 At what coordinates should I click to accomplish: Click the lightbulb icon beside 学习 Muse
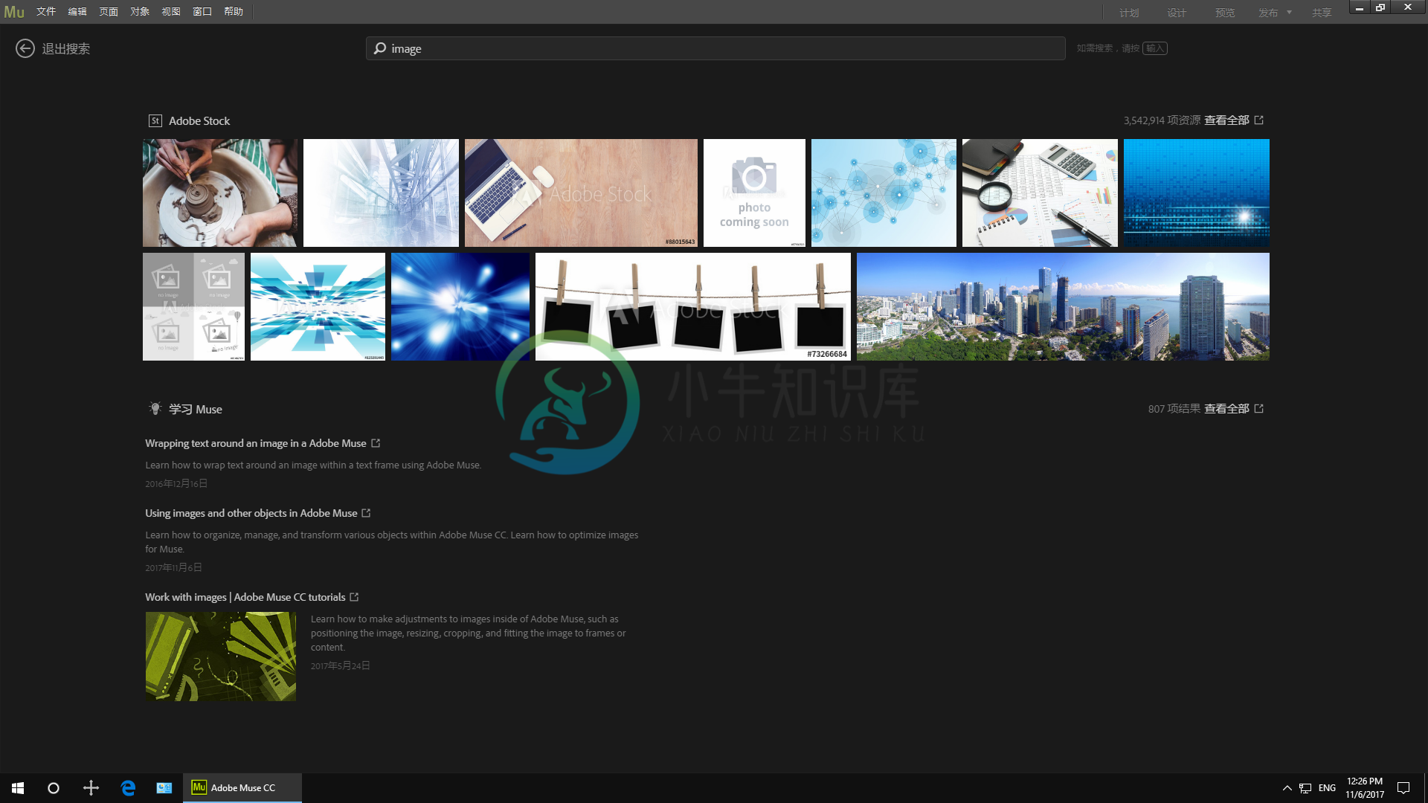pyautogui.click(x=155, y=409)
